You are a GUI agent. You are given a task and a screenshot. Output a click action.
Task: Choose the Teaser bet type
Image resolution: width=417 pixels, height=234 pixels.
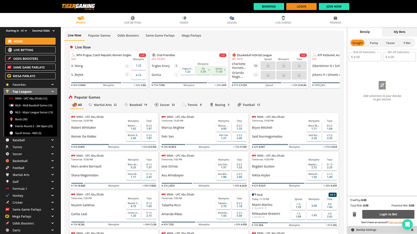[391, 43]
